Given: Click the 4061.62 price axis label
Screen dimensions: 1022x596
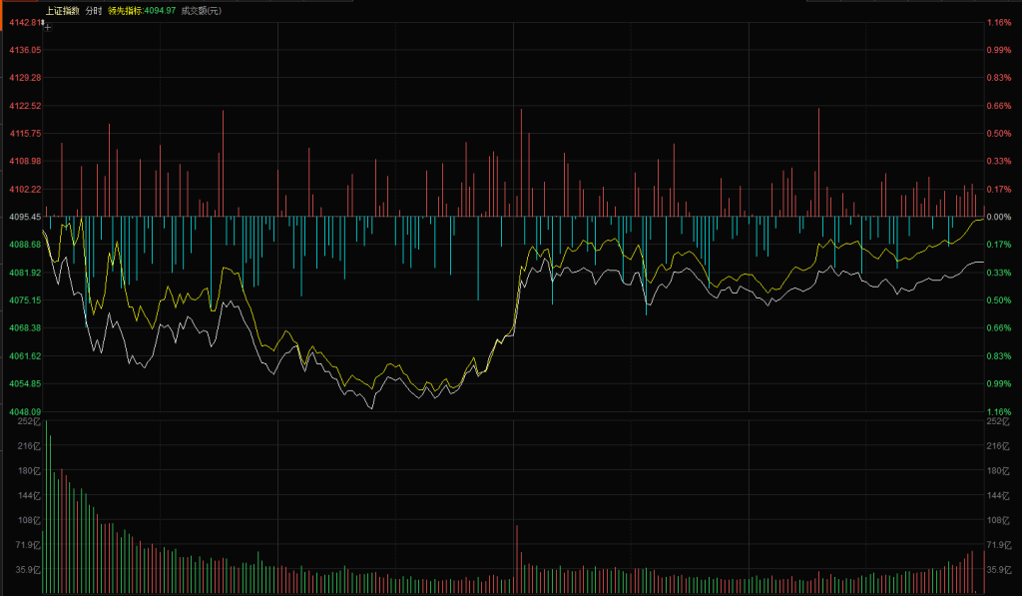Looking at the screenshot, I should [22, 355].
